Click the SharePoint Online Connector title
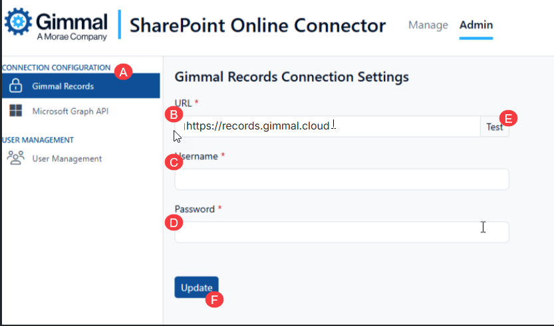 257,26
